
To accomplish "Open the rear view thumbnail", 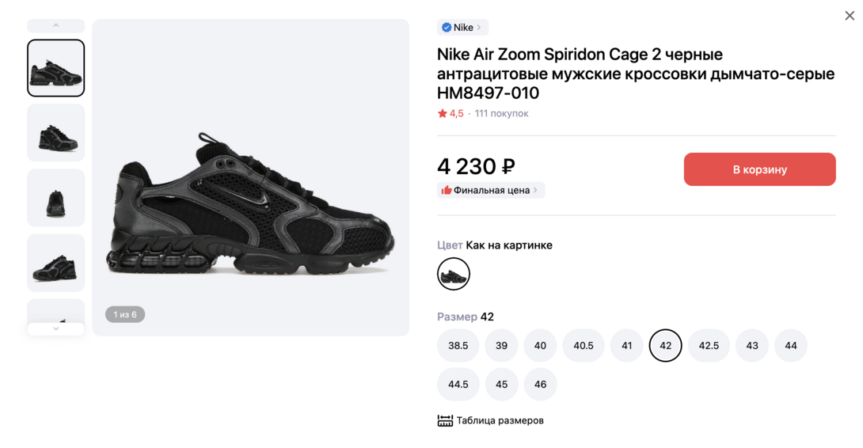I will point(56,198).
